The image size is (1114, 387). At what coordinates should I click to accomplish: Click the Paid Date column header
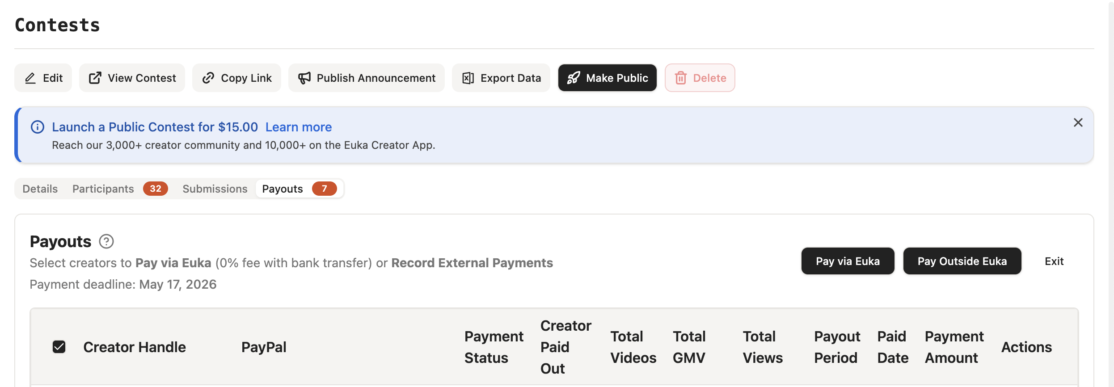[x=893, y=347]
